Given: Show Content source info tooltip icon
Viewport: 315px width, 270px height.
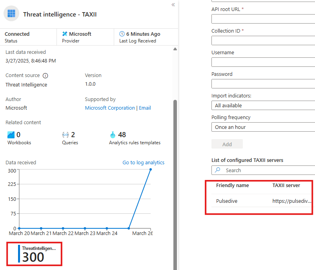Looking at the screenshot, I should (x=46, y=75).
